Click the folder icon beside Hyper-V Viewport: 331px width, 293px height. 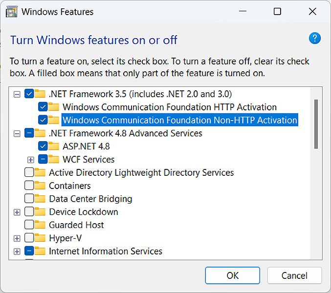coord(41,238)
